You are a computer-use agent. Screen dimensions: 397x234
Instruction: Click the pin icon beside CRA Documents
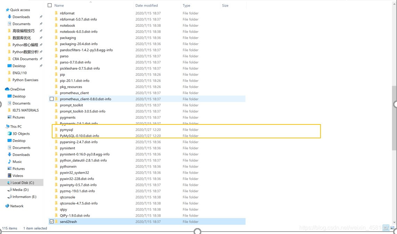point(41,59)
